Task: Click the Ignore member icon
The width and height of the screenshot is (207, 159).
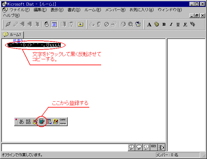Action: point(106,24)
